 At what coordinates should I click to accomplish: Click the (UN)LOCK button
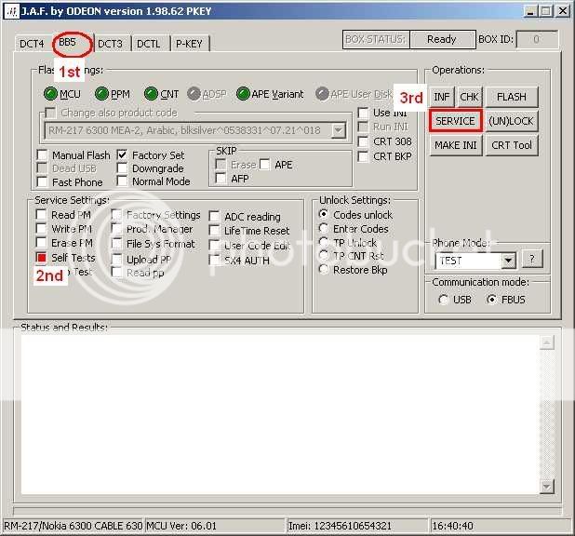pyautogui.click(x=512, y=121)
